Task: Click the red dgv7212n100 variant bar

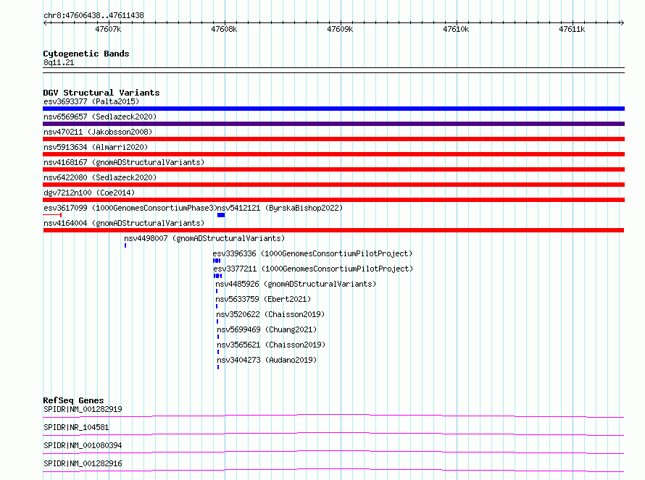Action: (x=333, y=200)
